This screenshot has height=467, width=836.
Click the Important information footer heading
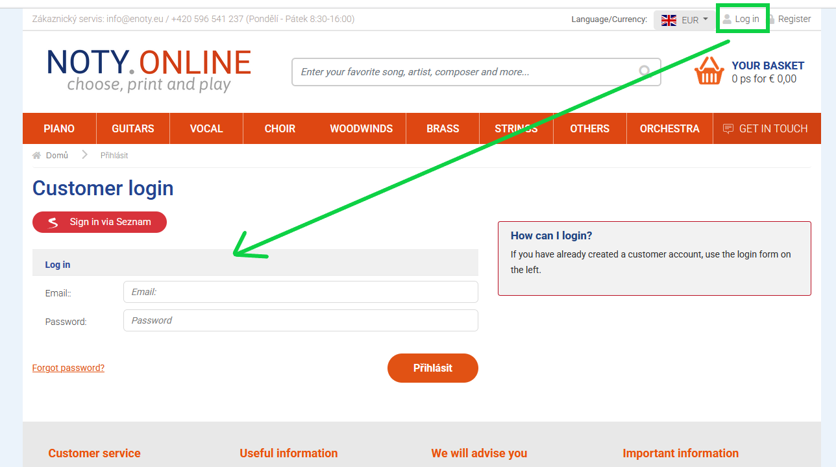[681, 453]
